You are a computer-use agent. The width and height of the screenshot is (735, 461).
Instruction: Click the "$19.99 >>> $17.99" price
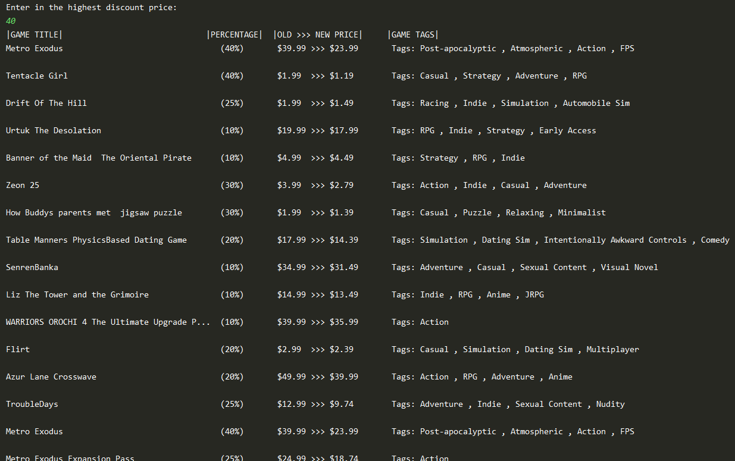pos(318,130)
